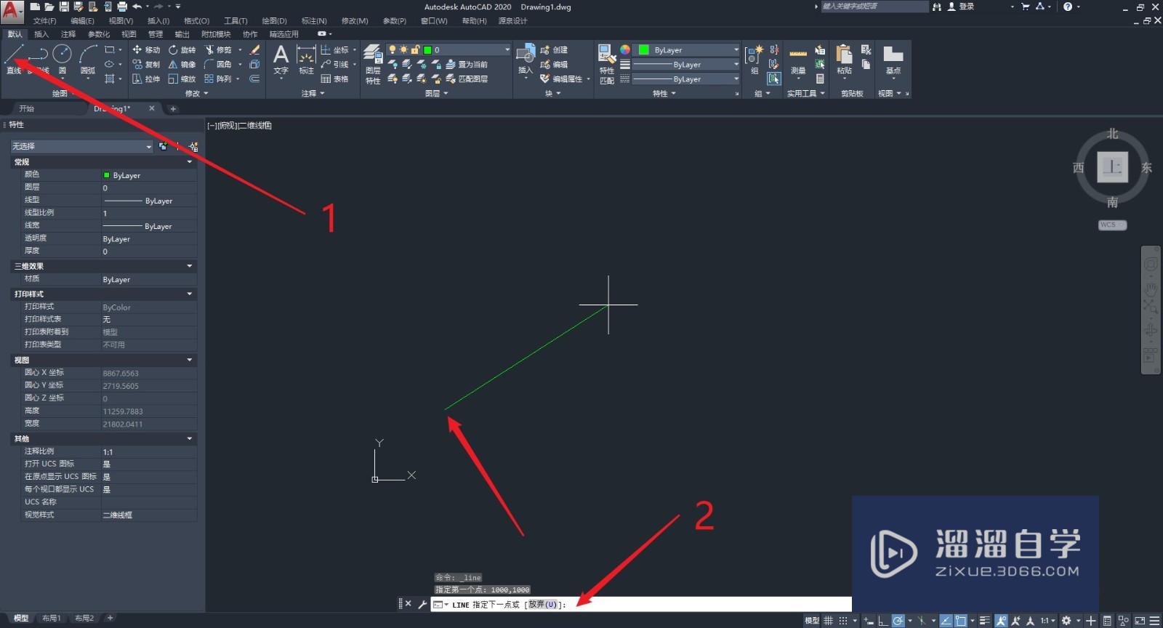The width and height of the screenshot is (1163, 628).
Task: Open the 修改(M) menu
Action: tap(355, 20)
